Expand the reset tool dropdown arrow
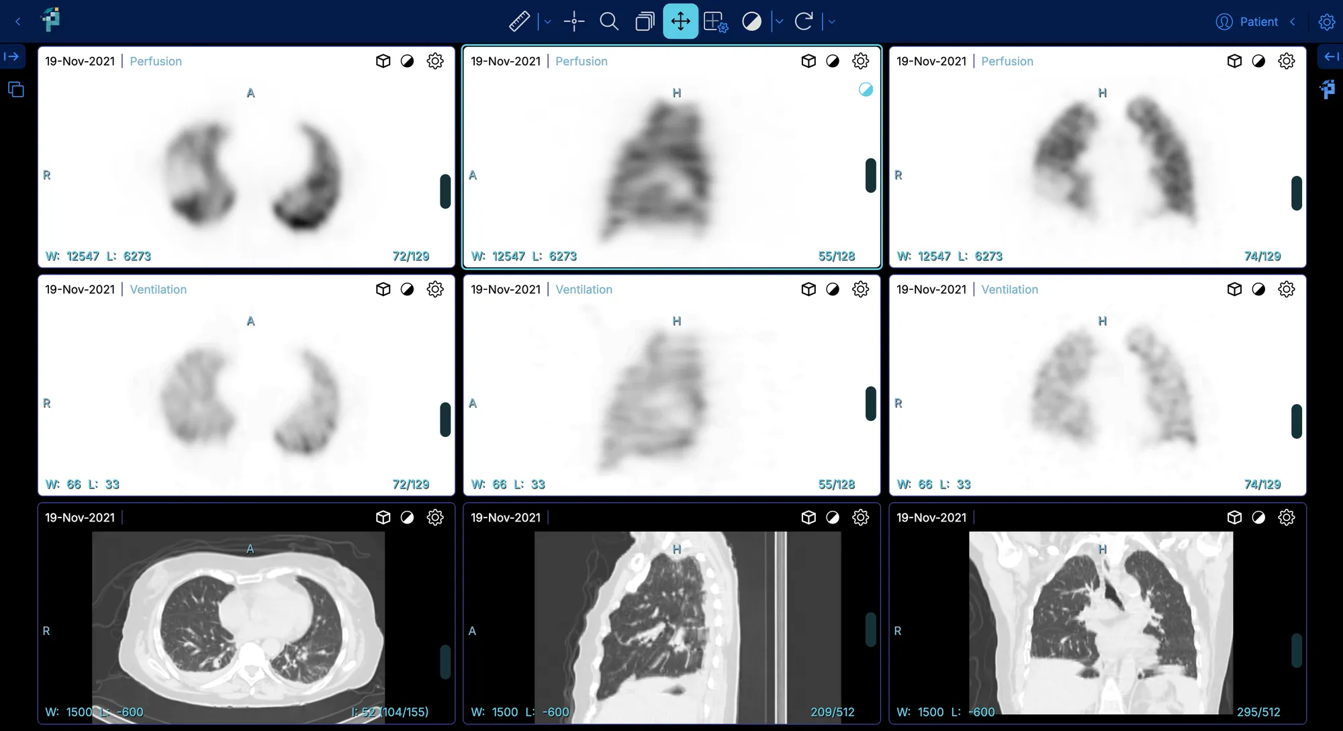 coord(832,21)
